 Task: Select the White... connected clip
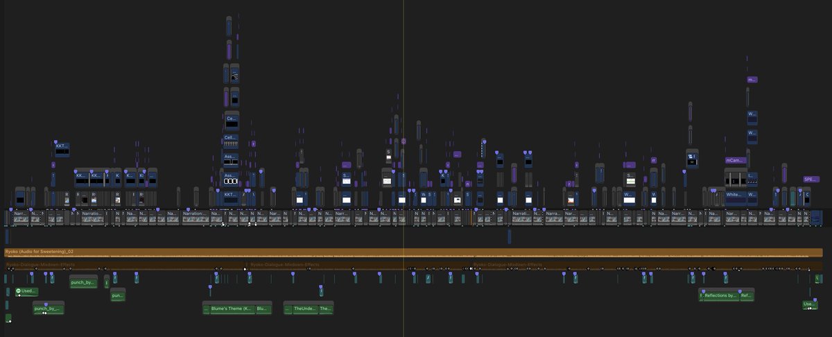point(734,198)
